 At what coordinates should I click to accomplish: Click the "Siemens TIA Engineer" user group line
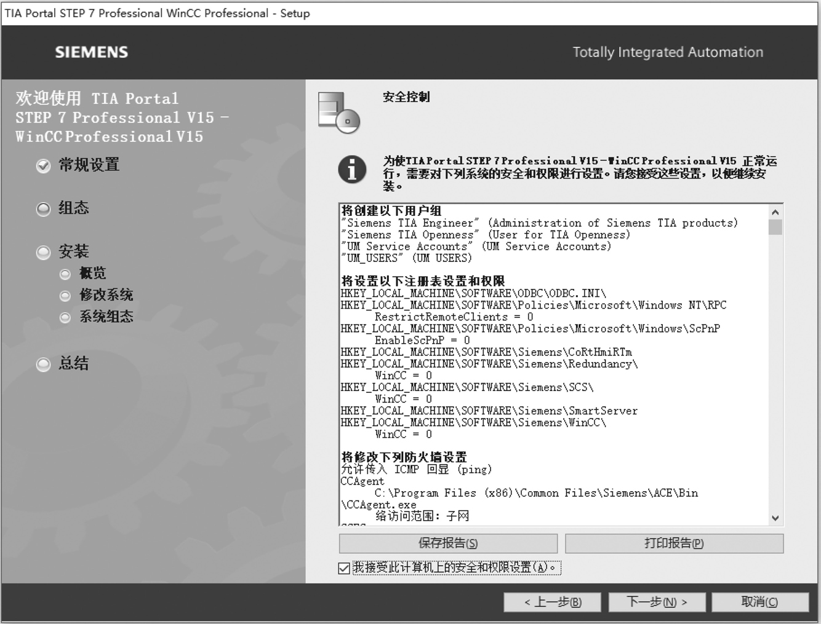pyautogui.click(x=539, y=223)
